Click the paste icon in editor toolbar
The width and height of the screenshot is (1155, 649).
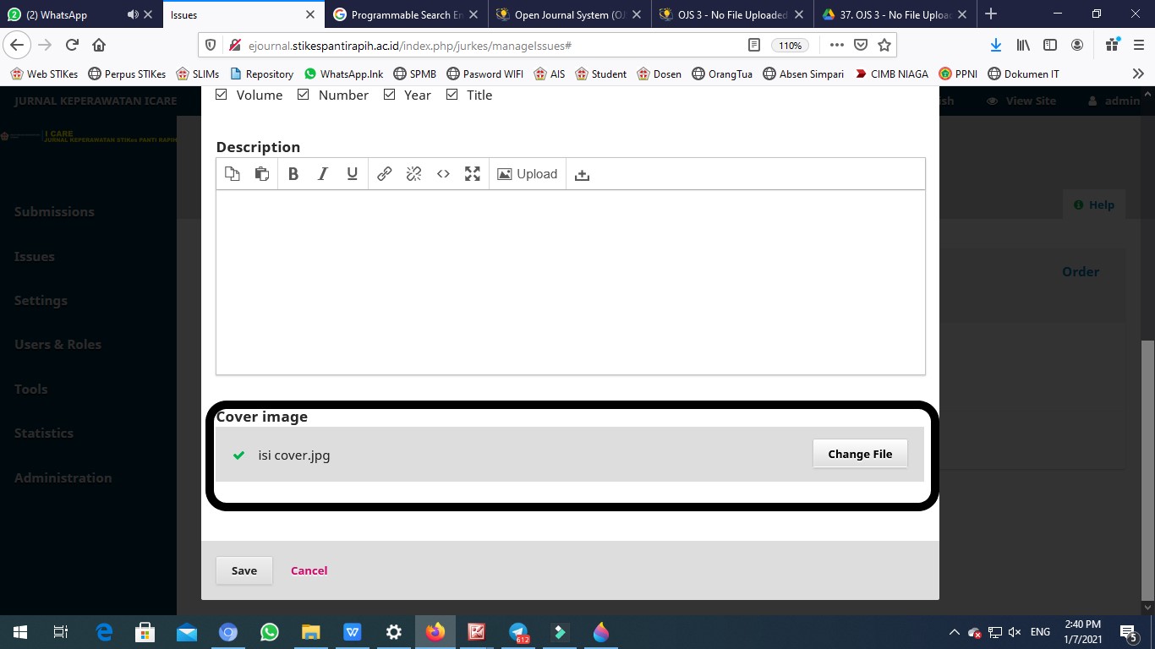coord(262,174)
